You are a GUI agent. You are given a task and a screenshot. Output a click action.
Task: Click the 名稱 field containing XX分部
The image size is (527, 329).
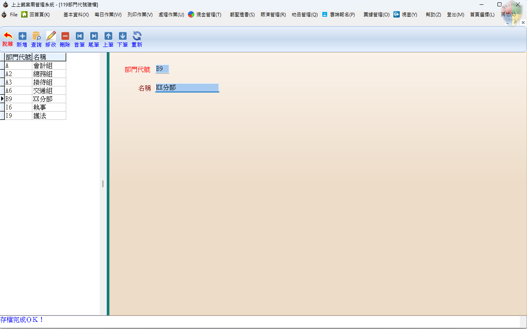click(x=187, y=88)
